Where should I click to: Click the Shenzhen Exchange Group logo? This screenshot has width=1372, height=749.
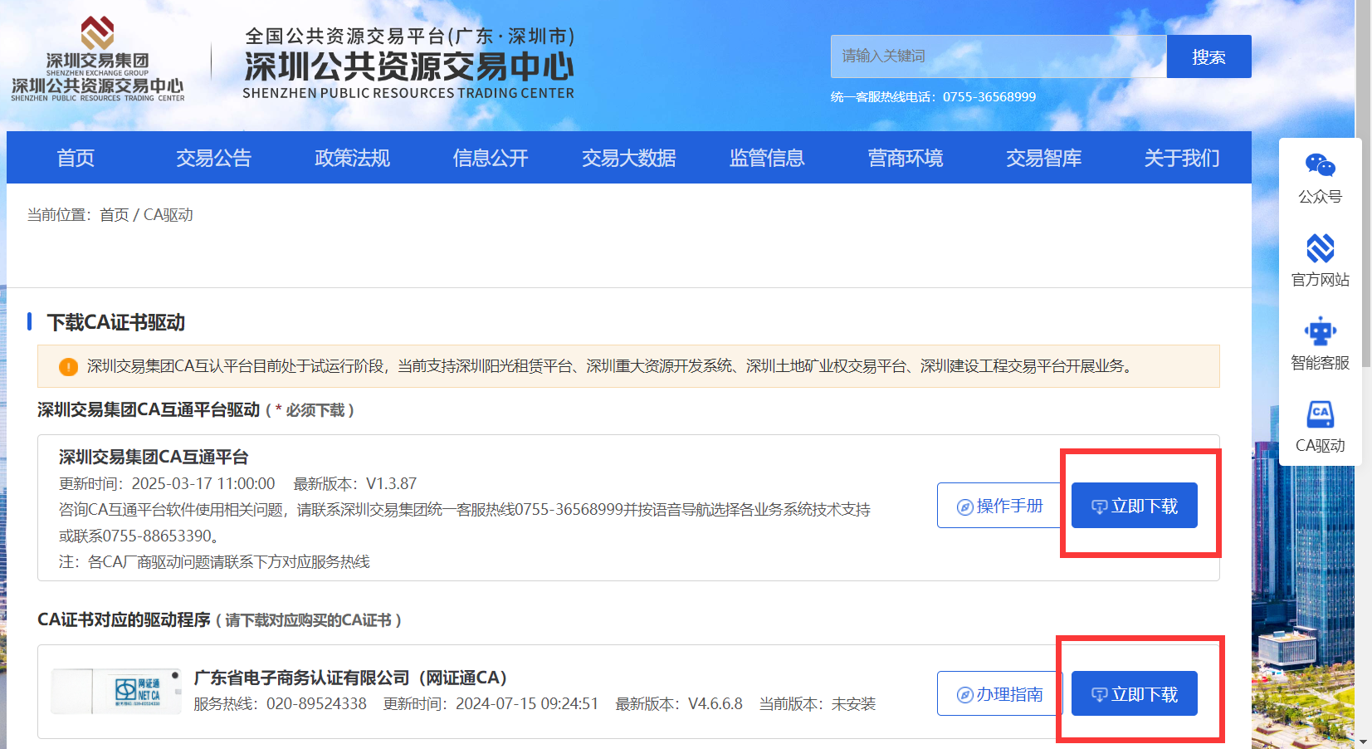(x=97, y=58)
